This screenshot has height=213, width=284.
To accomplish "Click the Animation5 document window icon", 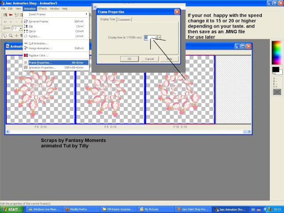I will pyautogui.click(x=8, y=46).
